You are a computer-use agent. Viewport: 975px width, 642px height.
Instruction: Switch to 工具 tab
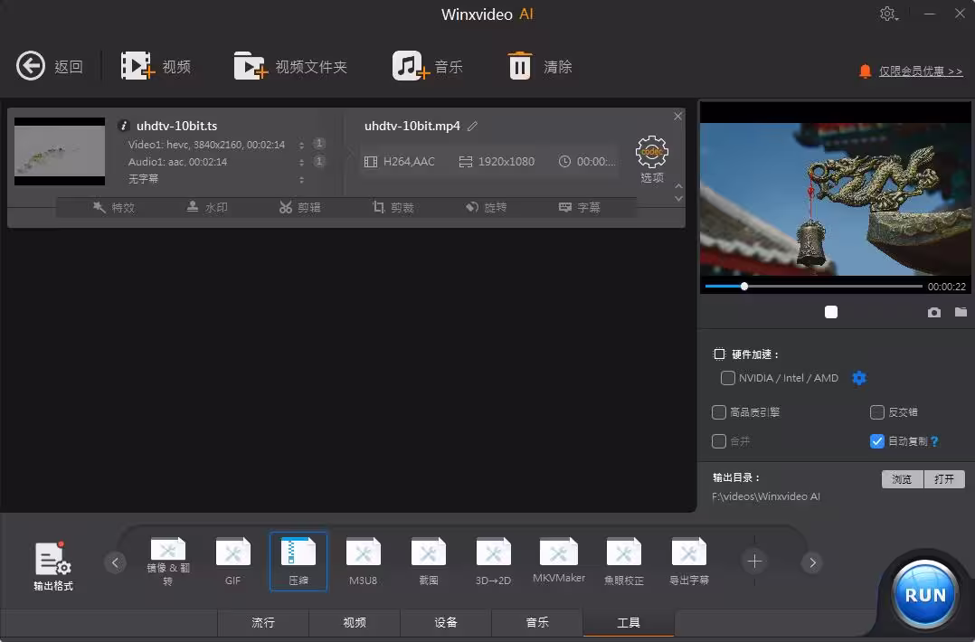[x=629, y=622]
